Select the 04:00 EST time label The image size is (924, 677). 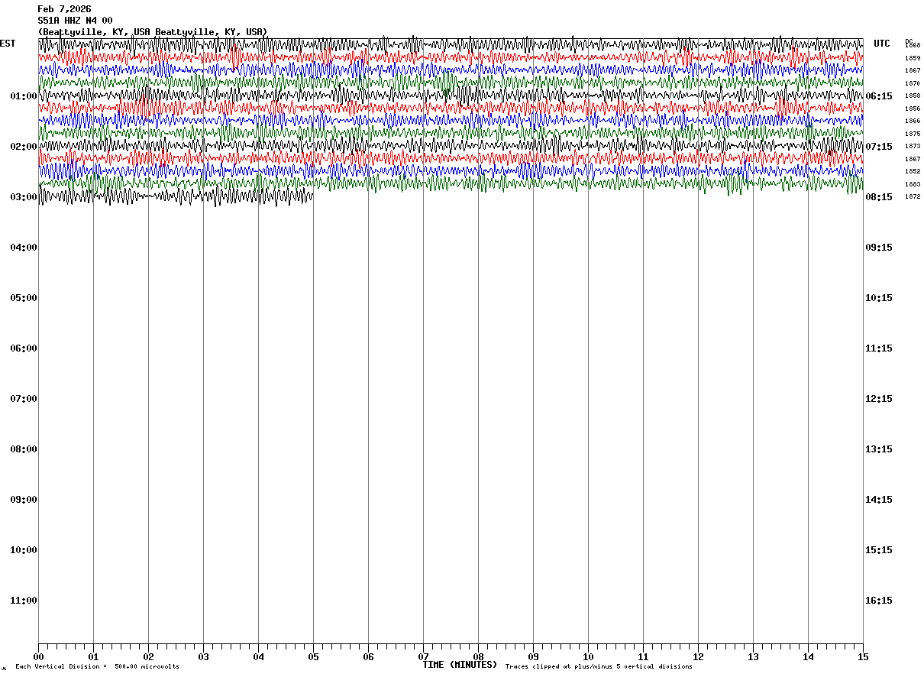click(x=24, y=248)
